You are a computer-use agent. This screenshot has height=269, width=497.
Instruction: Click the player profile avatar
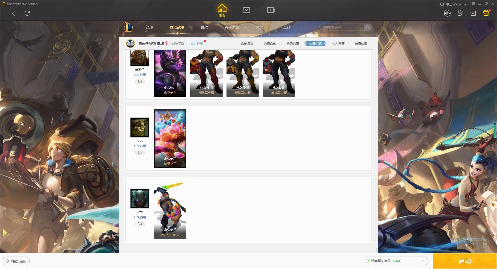point(130,43)
